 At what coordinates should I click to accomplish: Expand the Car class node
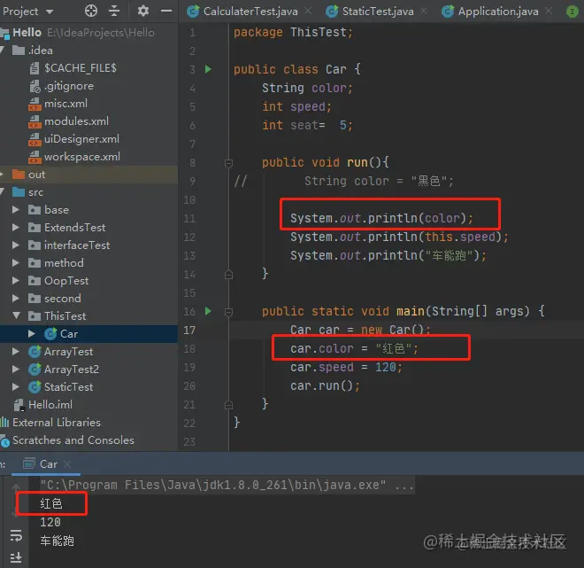pyautogui.click(x=32, y=334)
